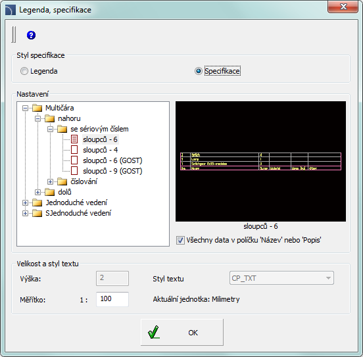
Task: Pick the 'sloupců - 9 (GOST)' icon
Action: point(74,171)
